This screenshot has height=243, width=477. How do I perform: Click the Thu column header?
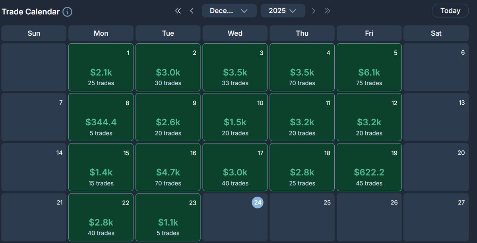click(x=302, y=33)
